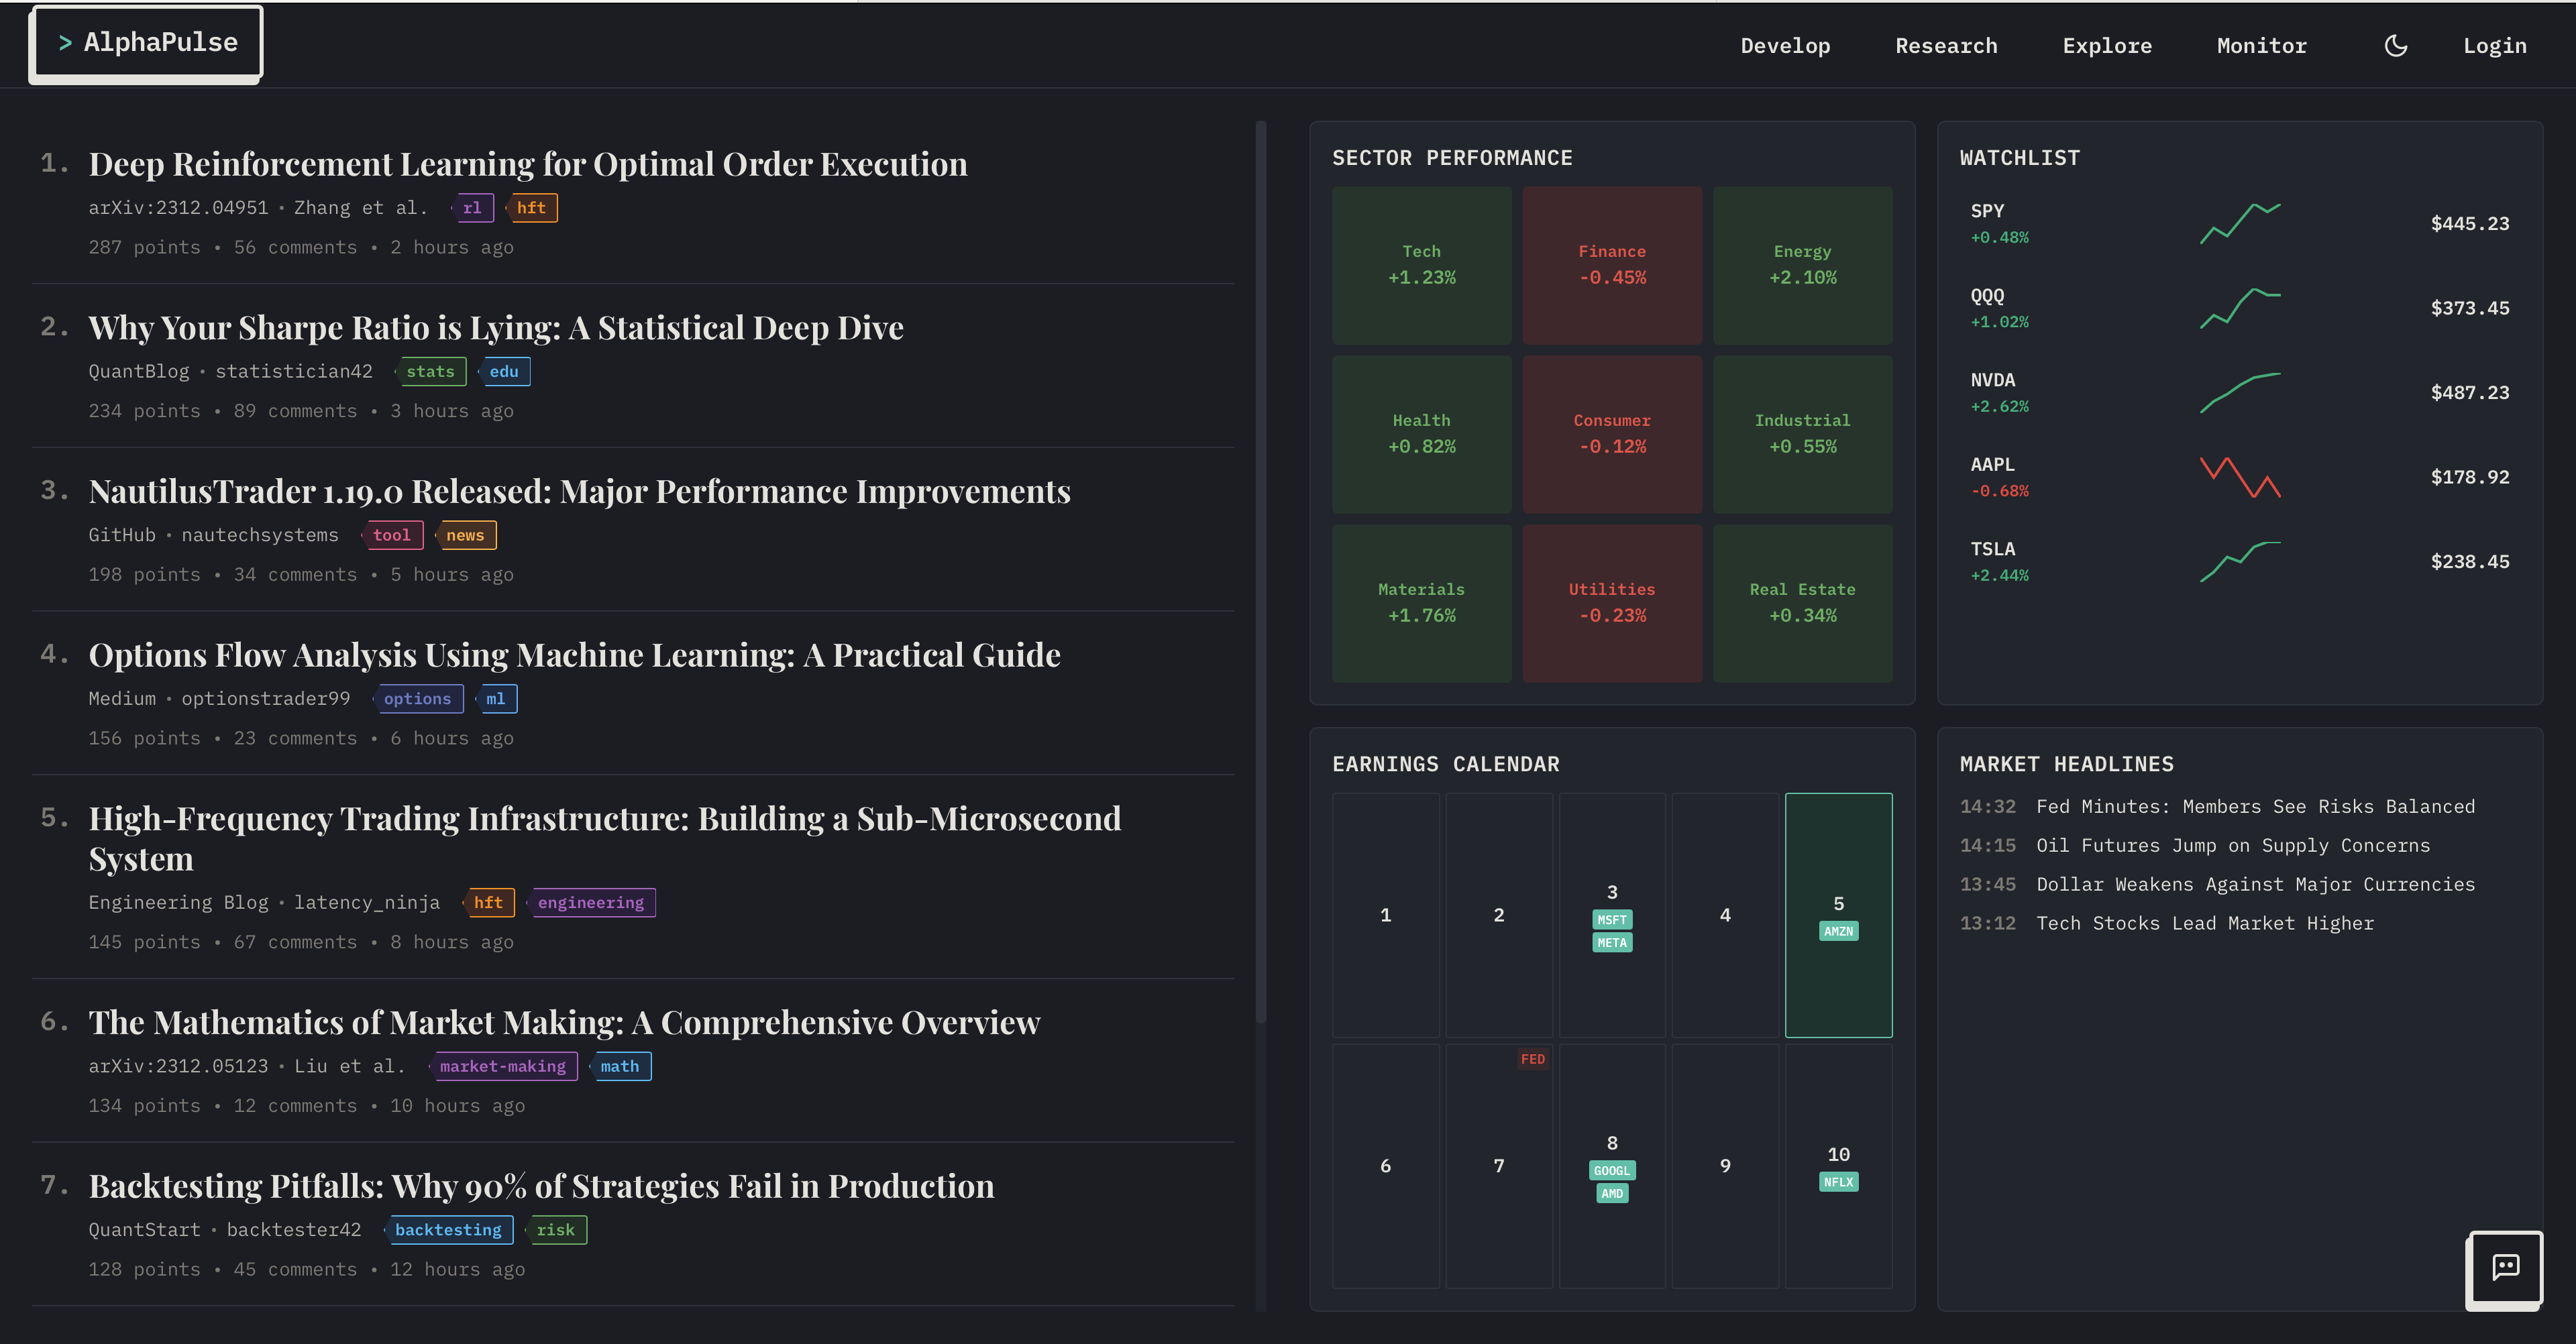Open the NautilusTrader 1.19.0 Released article
The height and width of the screenshot is (1344, 2576).
(579, 491)
